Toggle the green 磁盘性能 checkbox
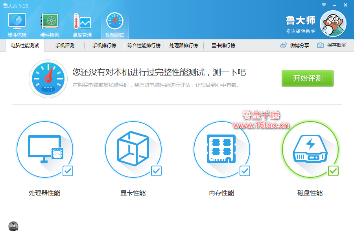 click(333, 171)
